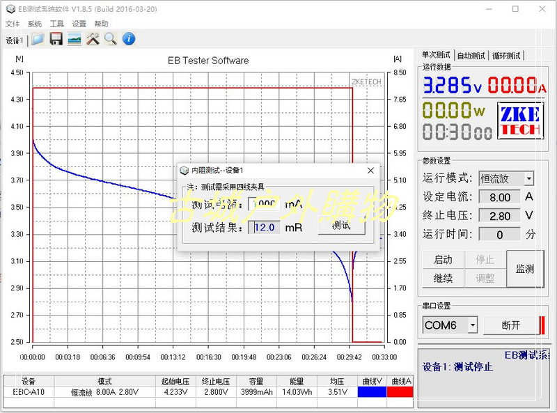Open the blue info about icon
This screenshot has height=413, width=557.
point(129,39)
